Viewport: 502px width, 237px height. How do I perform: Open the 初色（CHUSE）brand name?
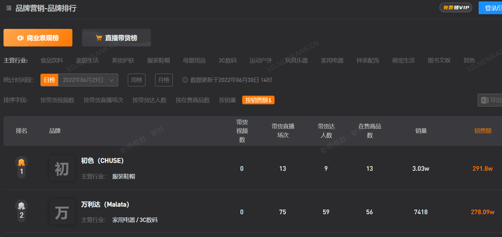click(102, 161)
